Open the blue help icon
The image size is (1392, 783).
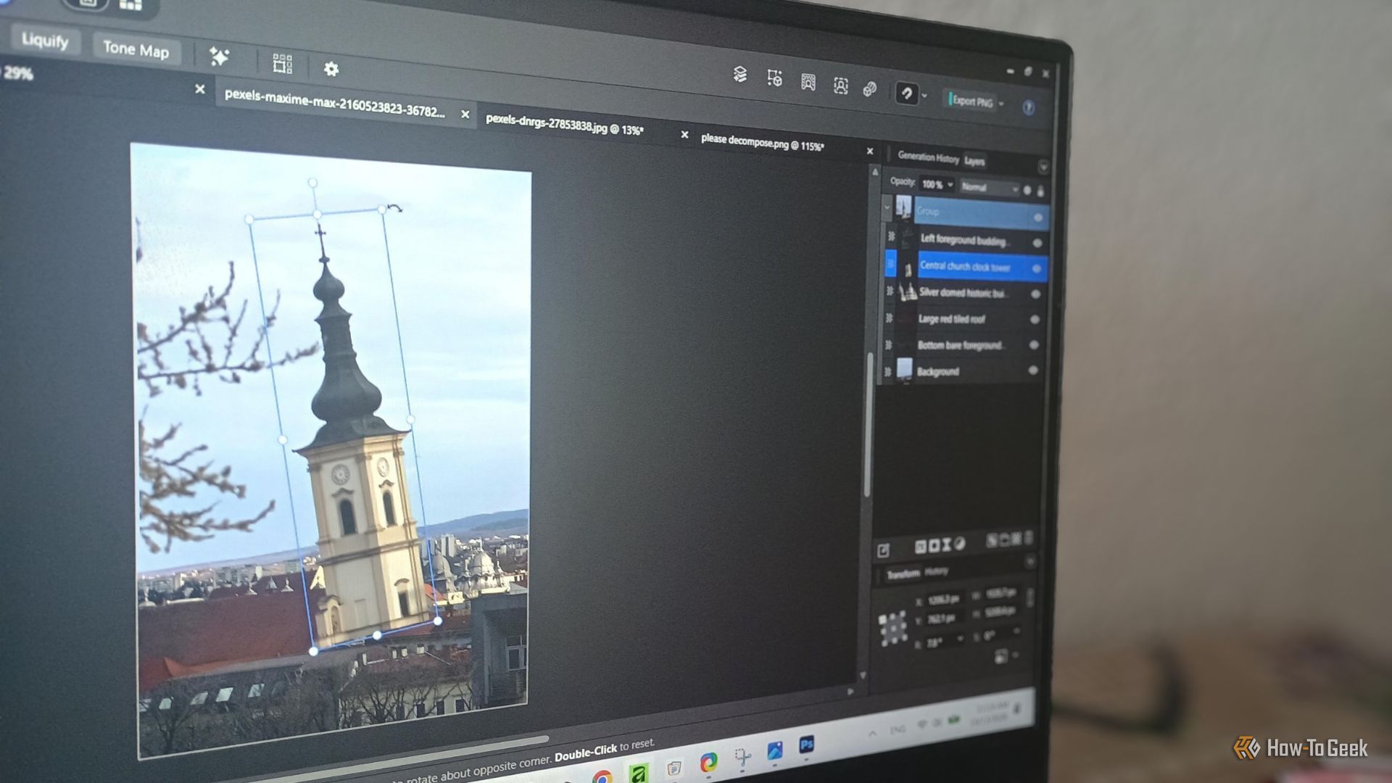[1028, 108]
